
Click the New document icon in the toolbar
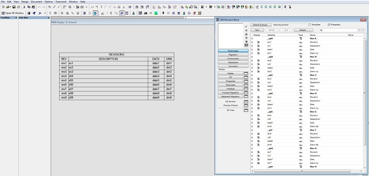pyautogui.click(x=3, y=7)
